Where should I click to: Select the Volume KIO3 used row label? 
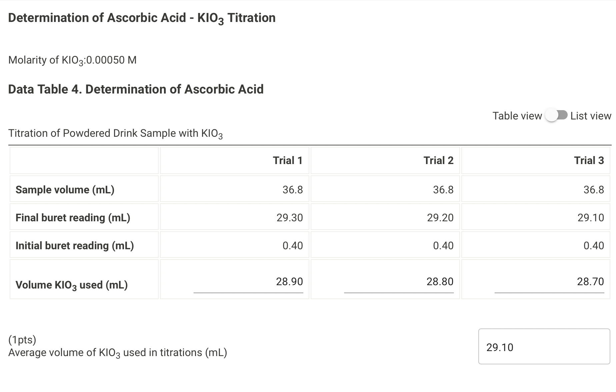pos(72,284)
